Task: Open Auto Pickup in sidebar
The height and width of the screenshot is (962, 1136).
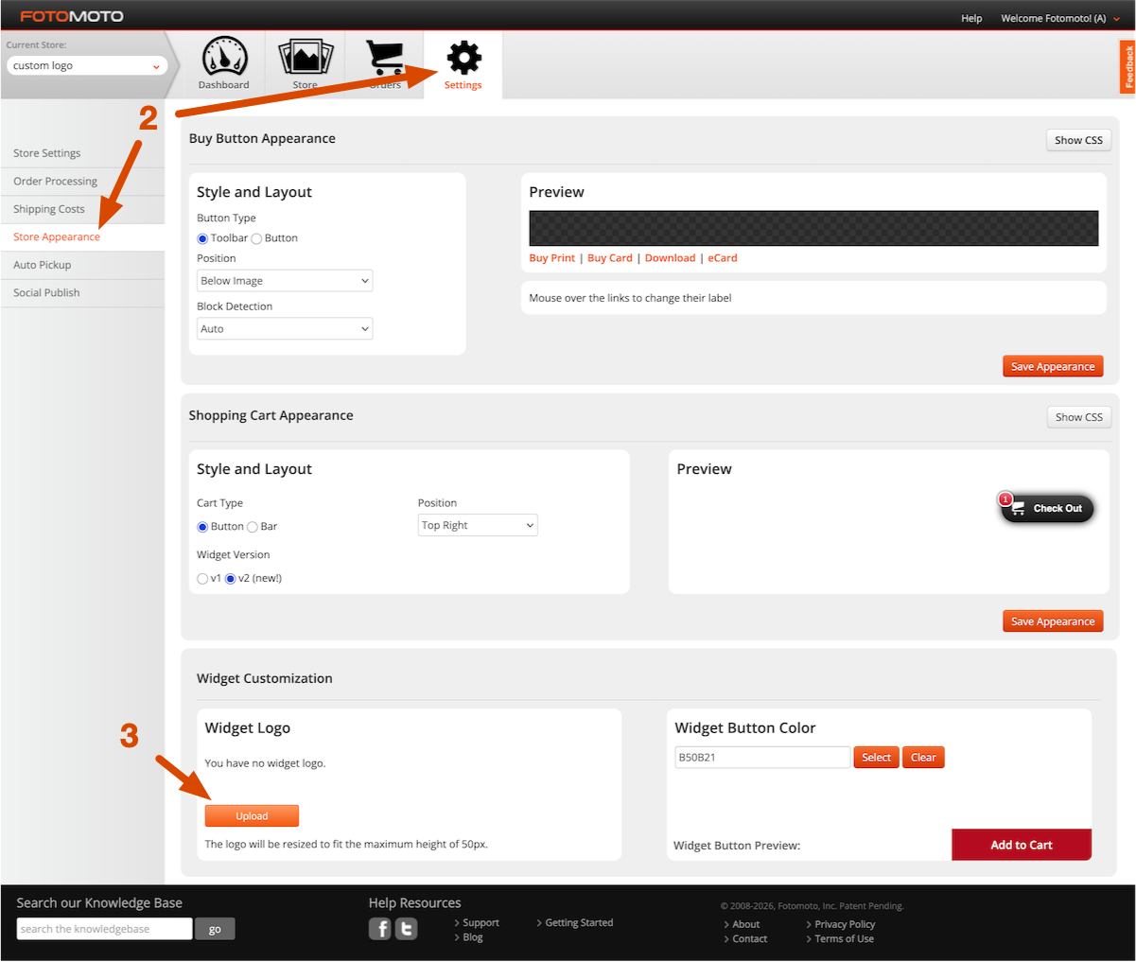Action: [x=43, y=265]
